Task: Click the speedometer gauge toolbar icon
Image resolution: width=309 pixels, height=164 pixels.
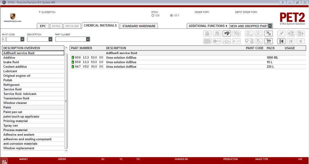Action: 217,33
